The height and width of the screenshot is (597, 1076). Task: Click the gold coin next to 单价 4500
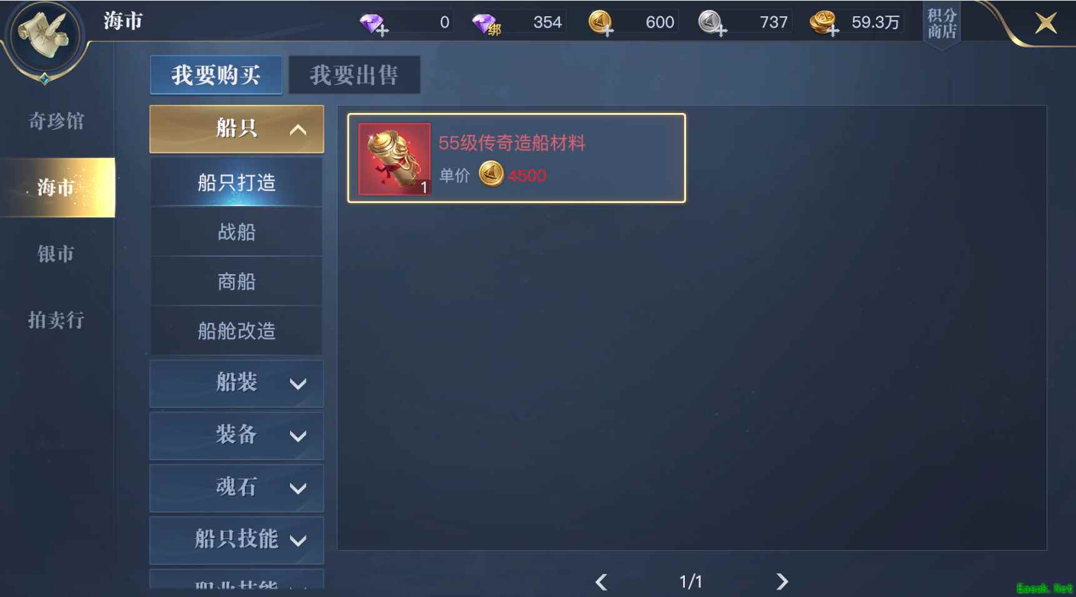click(491, 174)
